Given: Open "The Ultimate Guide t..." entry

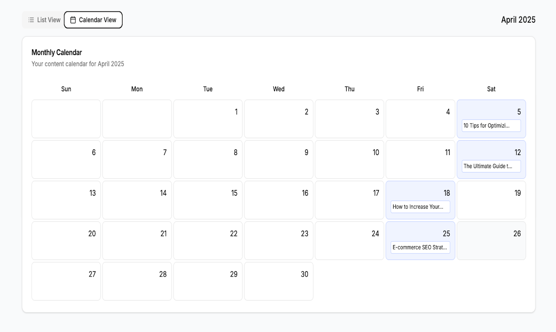Looking at the screenshot, I should coord(491,166).
